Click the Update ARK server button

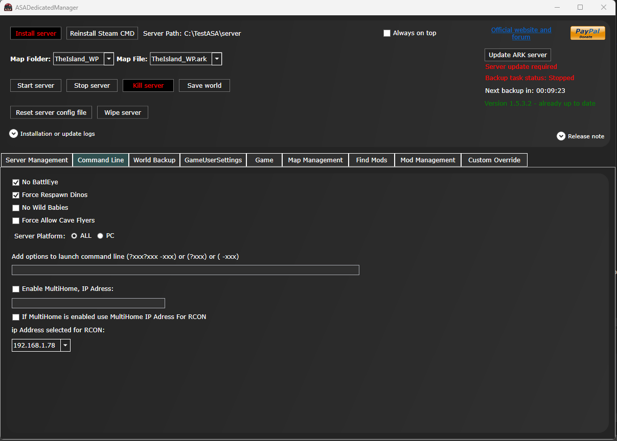pos(517,55)
